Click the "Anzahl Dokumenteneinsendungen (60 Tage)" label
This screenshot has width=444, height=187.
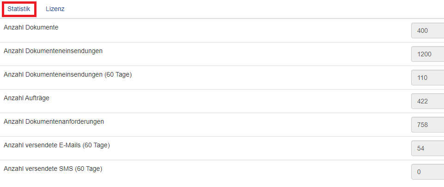point(67,74)
